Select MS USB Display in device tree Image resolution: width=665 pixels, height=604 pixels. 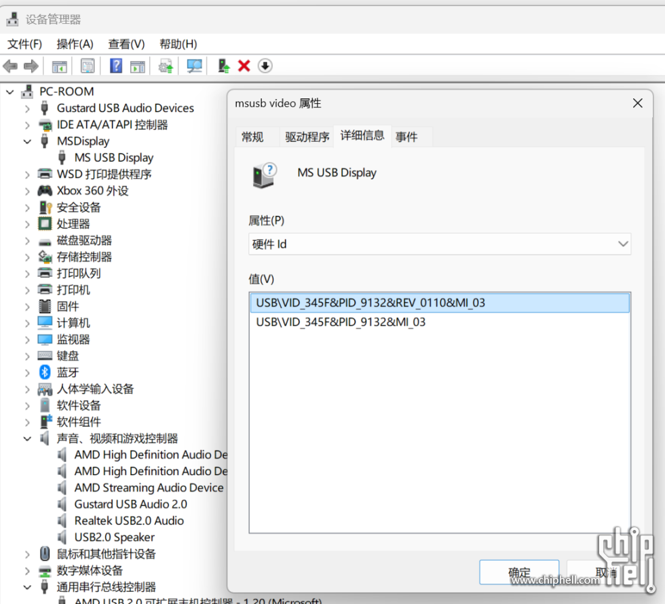(x=114, y=157)
